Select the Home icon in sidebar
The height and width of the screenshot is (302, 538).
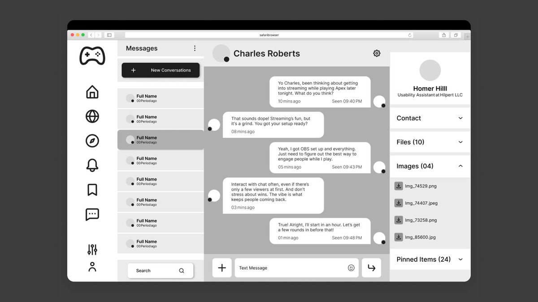click(92, 92)
